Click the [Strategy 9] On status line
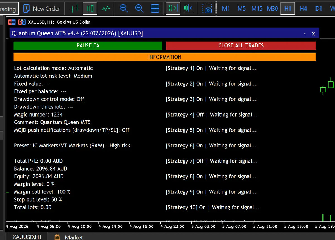Screen dimensions: 335x240 coord(211,192)
